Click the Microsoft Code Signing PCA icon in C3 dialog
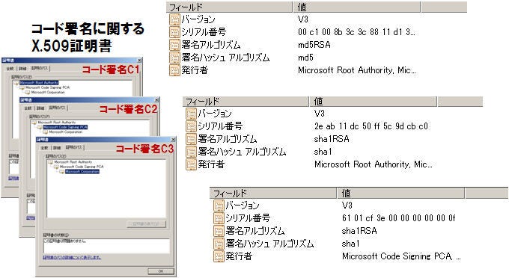 [56, 167]
